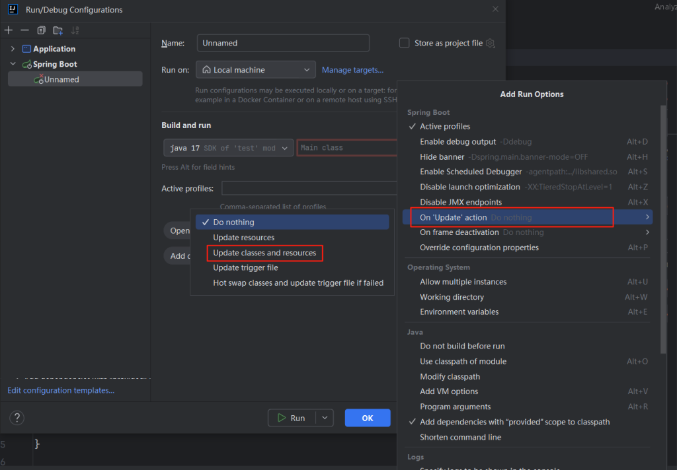Viewport: 677px width, 470px height.
Task: Expand the Application tree node
Action: (13, 49)
